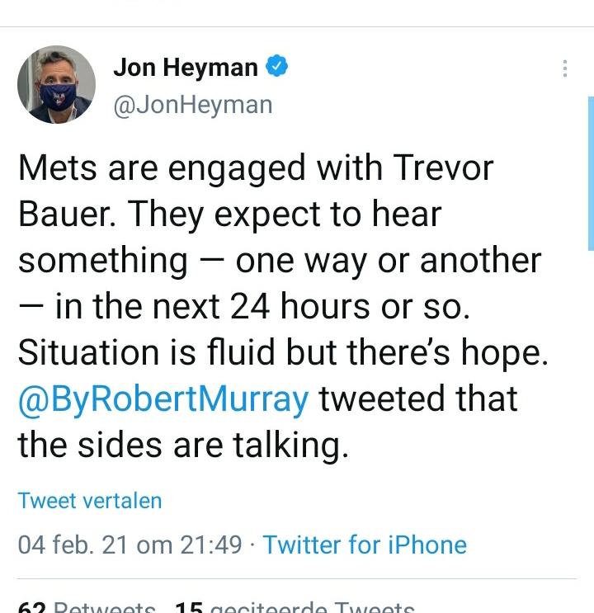Click the 04 feb. 21 timestamp

click(130, 545)
